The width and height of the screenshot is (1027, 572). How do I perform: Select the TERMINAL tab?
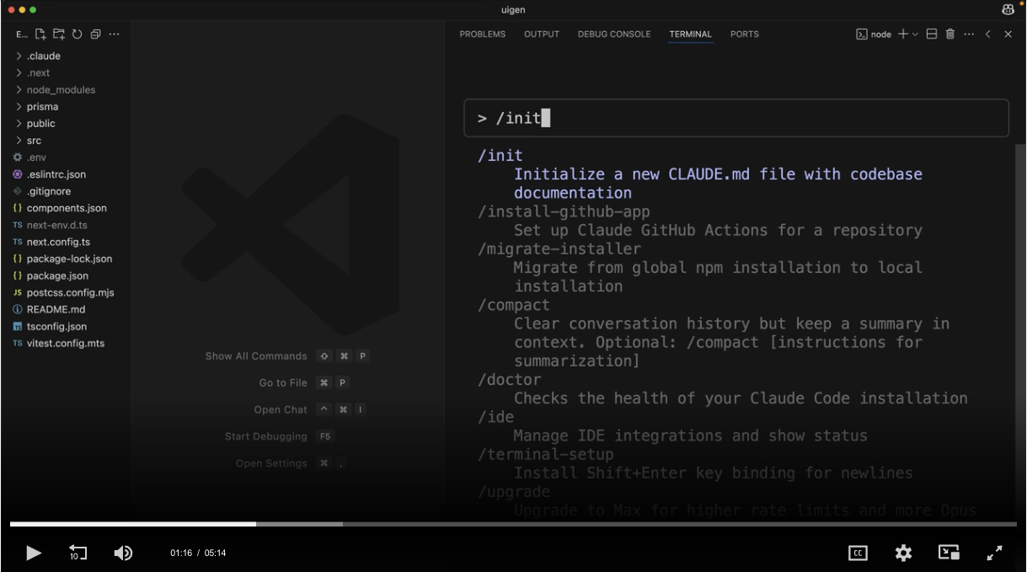click(x=691, y=35)
